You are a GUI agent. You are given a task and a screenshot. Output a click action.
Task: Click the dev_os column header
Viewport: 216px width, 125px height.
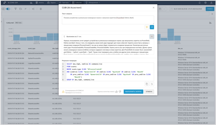pos(180,49)
